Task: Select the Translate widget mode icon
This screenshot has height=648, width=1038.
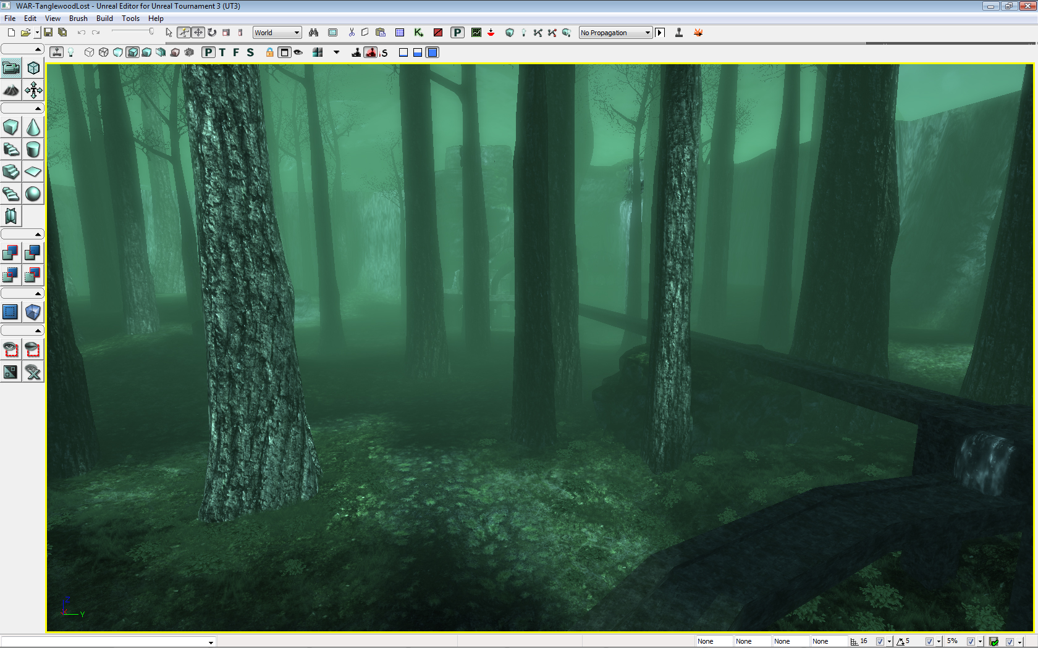Action: (198, 33)
